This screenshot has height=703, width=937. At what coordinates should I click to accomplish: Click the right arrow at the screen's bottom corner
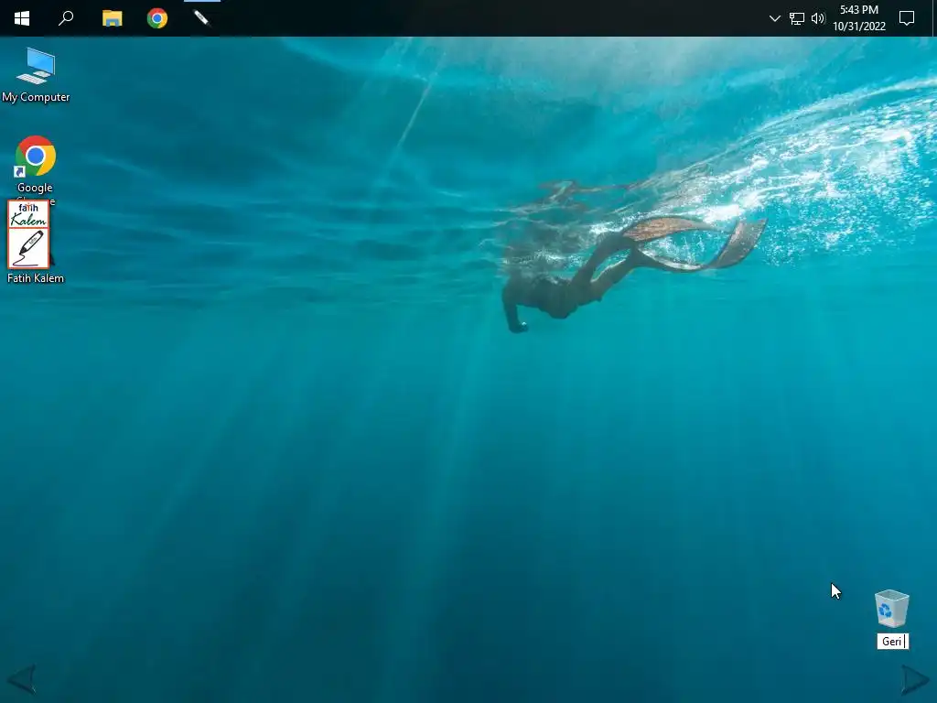pyautogui.click(x=916, y=679)
